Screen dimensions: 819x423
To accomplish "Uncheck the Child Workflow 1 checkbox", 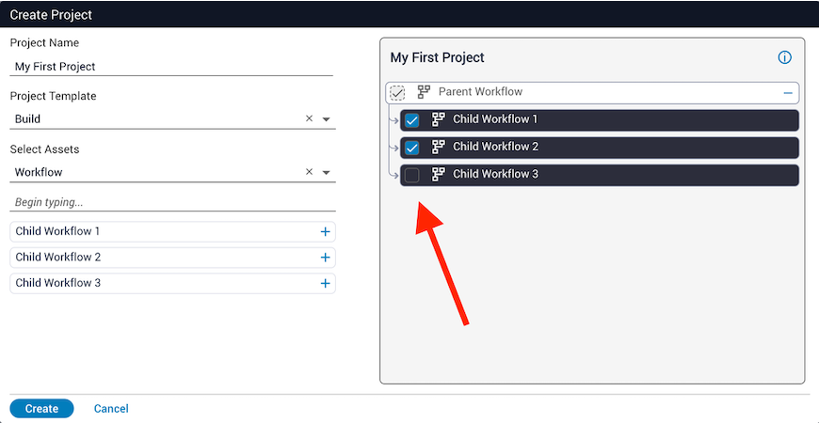I will click(411, 120).
